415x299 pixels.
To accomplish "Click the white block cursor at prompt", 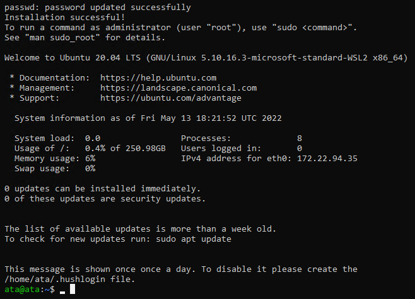I will 73,289.
